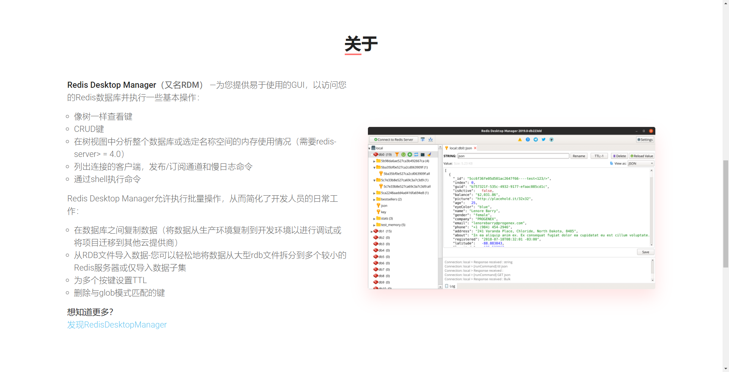Screen dimensions: 729x372
Task: Click the log panel scrollbar
Action: (x=653, y=270)
